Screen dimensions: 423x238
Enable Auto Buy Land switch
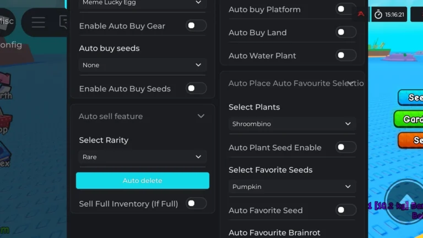(346, 33)
